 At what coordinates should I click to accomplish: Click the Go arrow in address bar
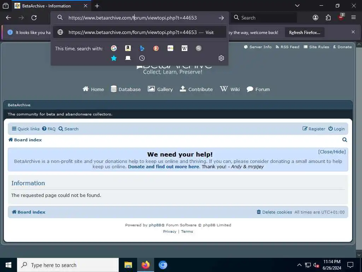click(221, 18)
